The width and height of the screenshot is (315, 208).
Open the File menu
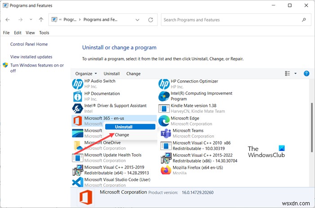[x=6, y=33]
